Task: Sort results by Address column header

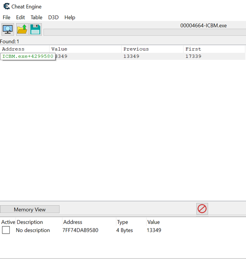Action: (25, 49)
